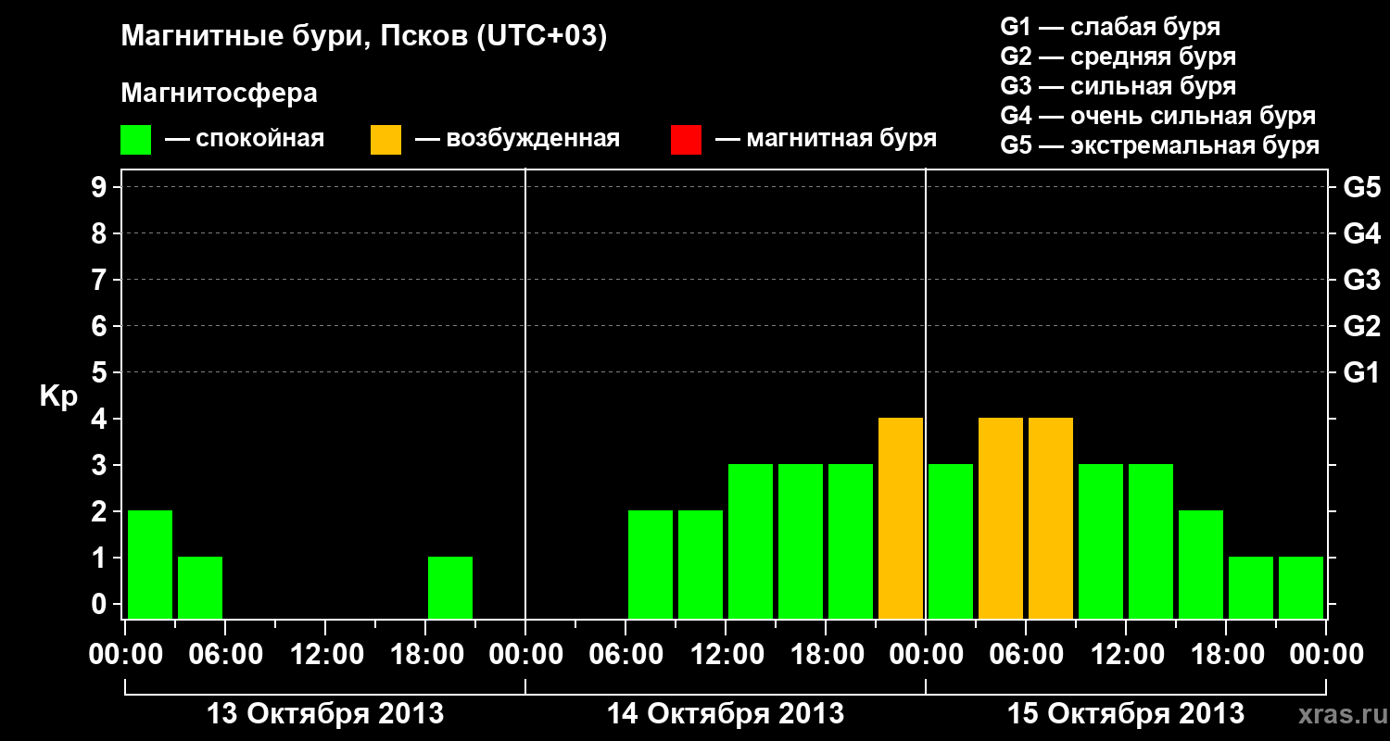Click the 'G2 — средняя буря' legend line
The height and width of the screenshot is (741, 1390).
[1118, 57]
